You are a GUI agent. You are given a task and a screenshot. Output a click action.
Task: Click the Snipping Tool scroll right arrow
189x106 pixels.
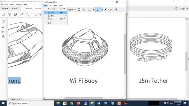[123, 98]
